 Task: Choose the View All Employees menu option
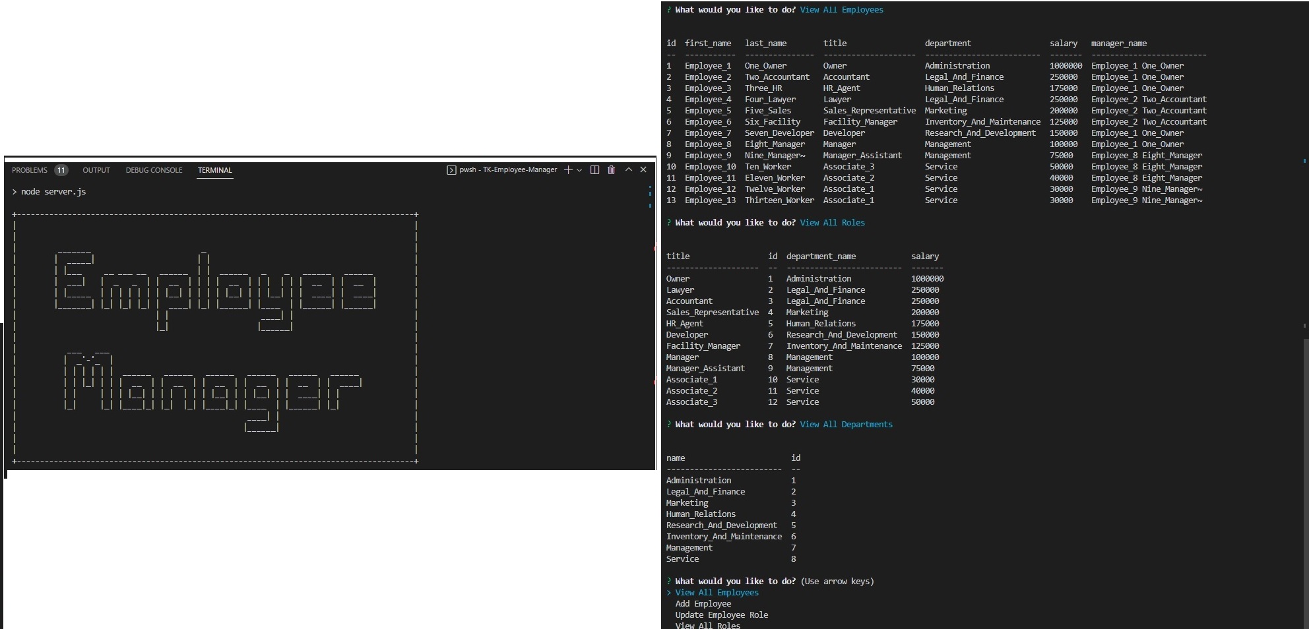(x=717, y=593)
